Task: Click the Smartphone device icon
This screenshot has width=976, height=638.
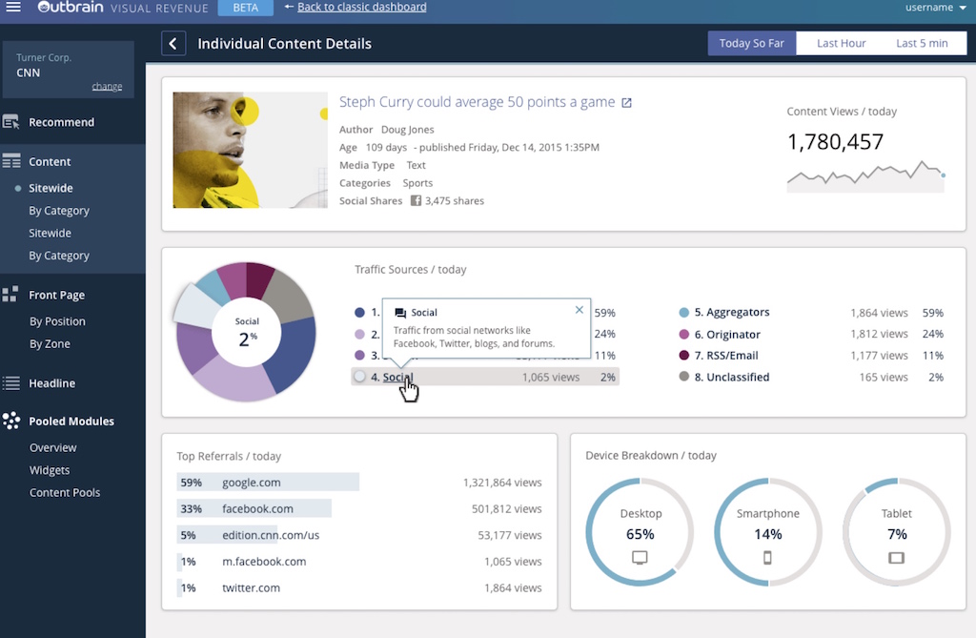Action: click(767, 558)
